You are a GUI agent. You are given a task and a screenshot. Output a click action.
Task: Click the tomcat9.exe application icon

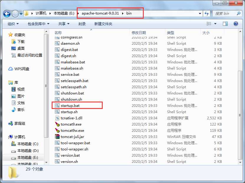pos(57,124)
